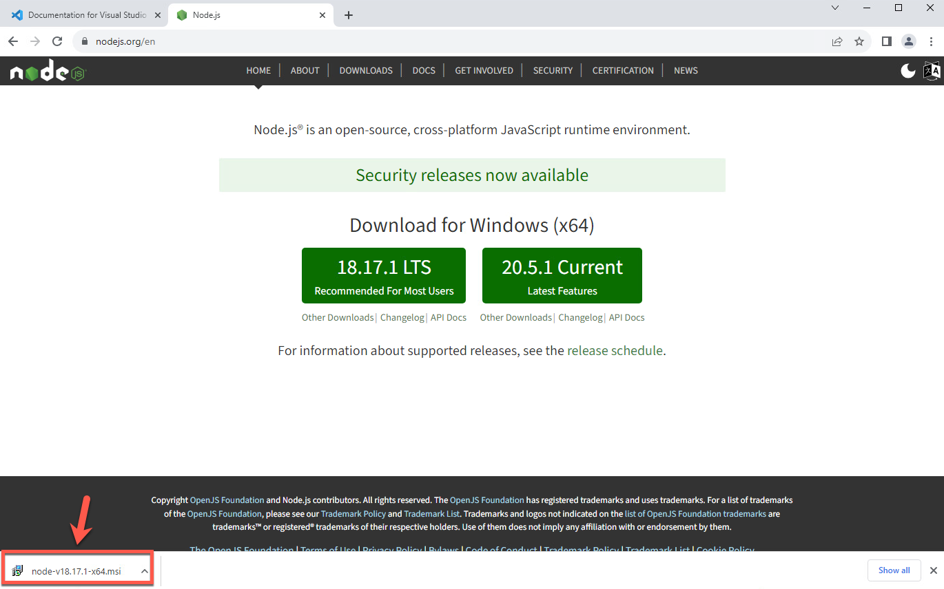Click the share page icon

(x=837, y=41)
